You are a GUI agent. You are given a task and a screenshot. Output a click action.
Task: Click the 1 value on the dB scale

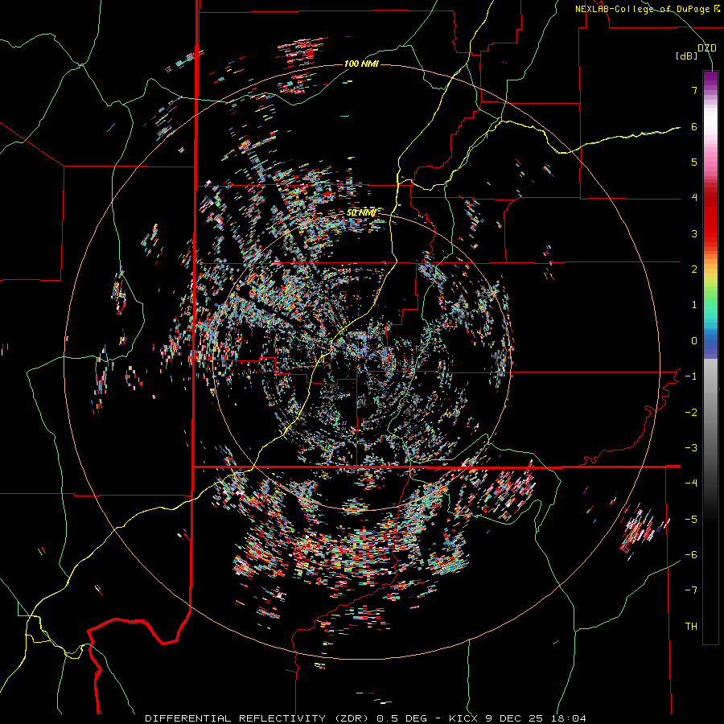pyautogui.click(x=694, y=305)
